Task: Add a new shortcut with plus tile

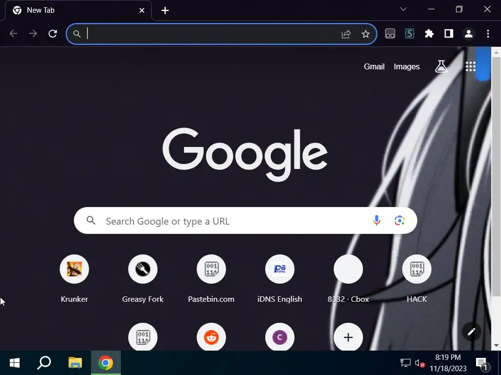Action: 348,337
